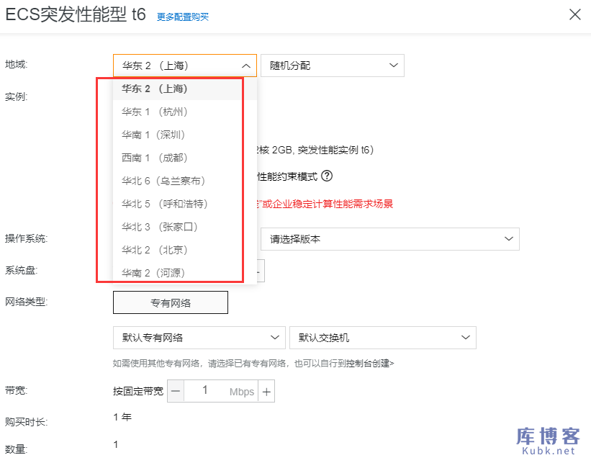Increase bandwidth with the plus button
The width and height of the screenshot is (591, 463).
tap(266, 392)
